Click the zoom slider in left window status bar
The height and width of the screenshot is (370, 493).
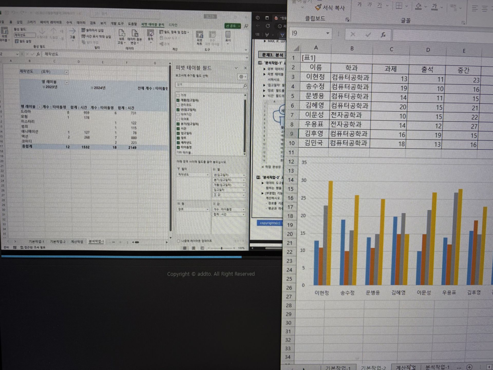222,248
